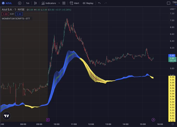The width and height of the screenshot is (177, 127).
Task: Click the 08:00 time axis label
Action: pyautogui.click(x=23, y=124)
